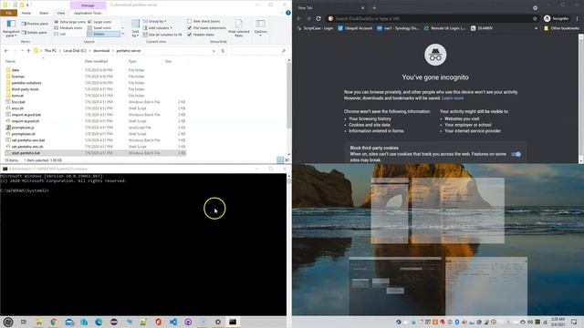Choose the List layout option
Image resolution: width=584 pixels, height=328 pixels.
point(60,34)
